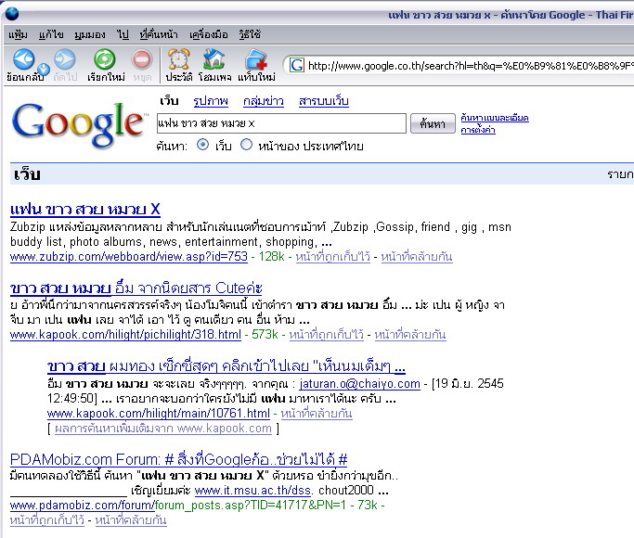Click the Reload (เรียกใหม่) icon
The width and height of the screenshot is (634, 538).
[105, 59]
